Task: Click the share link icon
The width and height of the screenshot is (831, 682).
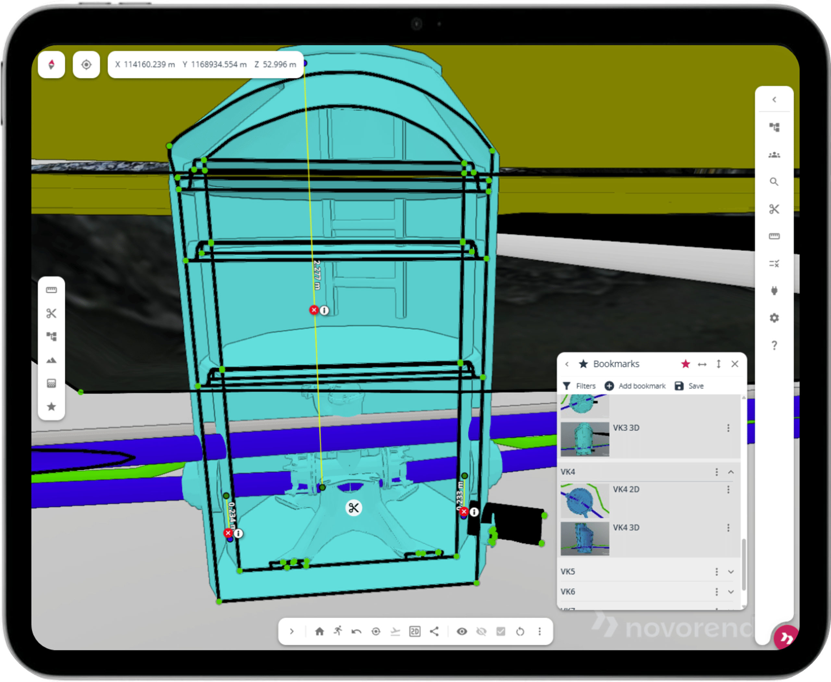Action: tap(434, 631)
